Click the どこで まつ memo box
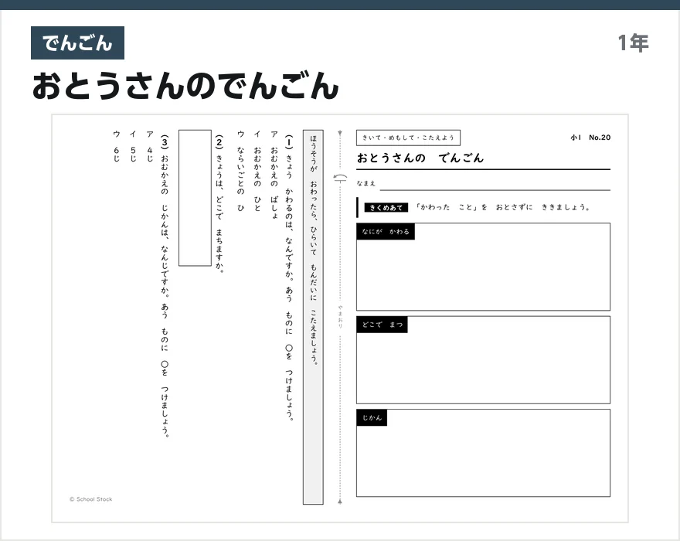The width and height of the screenshot is (680, 541). (x=483, y=359)
